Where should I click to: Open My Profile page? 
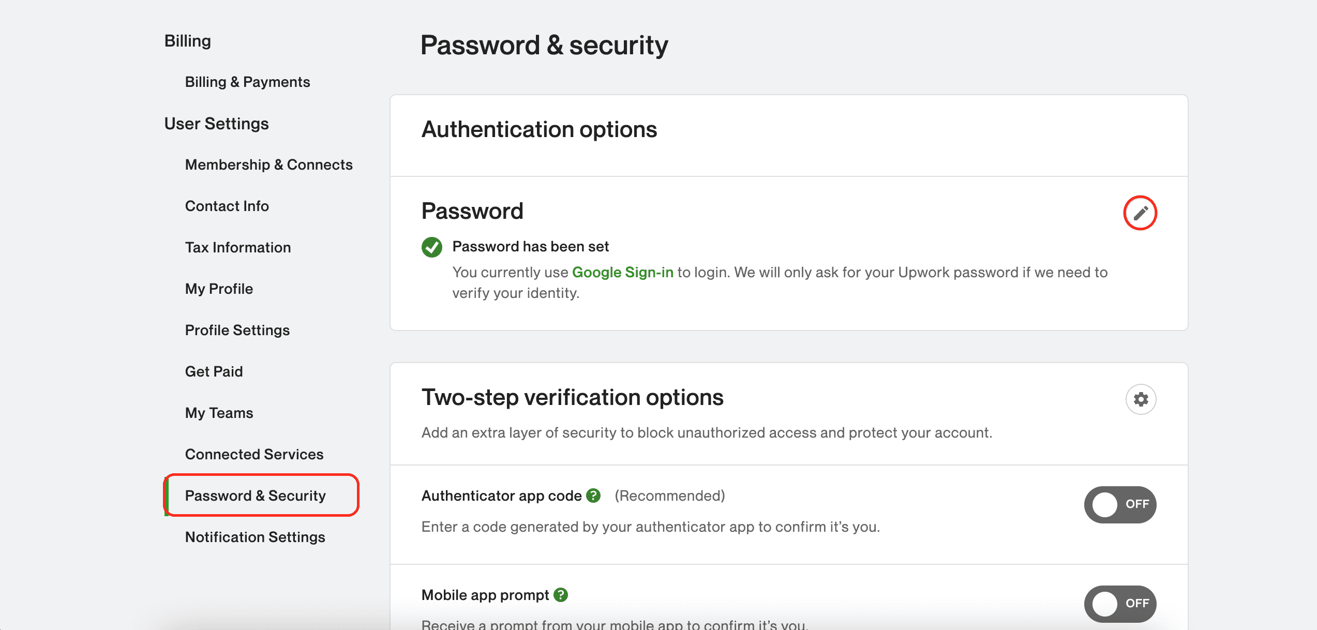(219, 289)
